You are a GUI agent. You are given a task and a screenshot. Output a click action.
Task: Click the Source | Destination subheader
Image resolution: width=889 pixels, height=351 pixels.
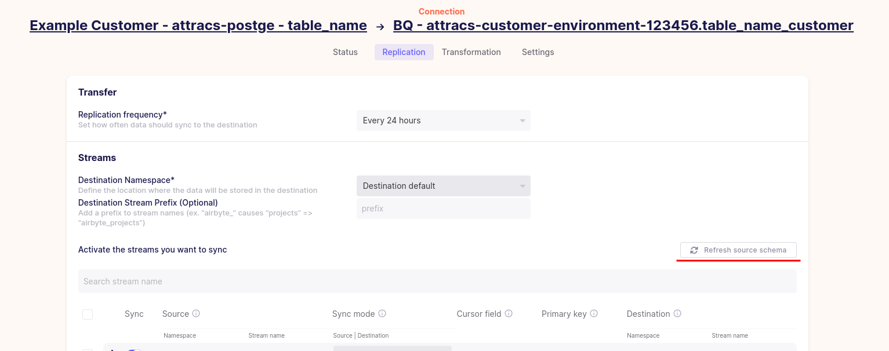361,335
